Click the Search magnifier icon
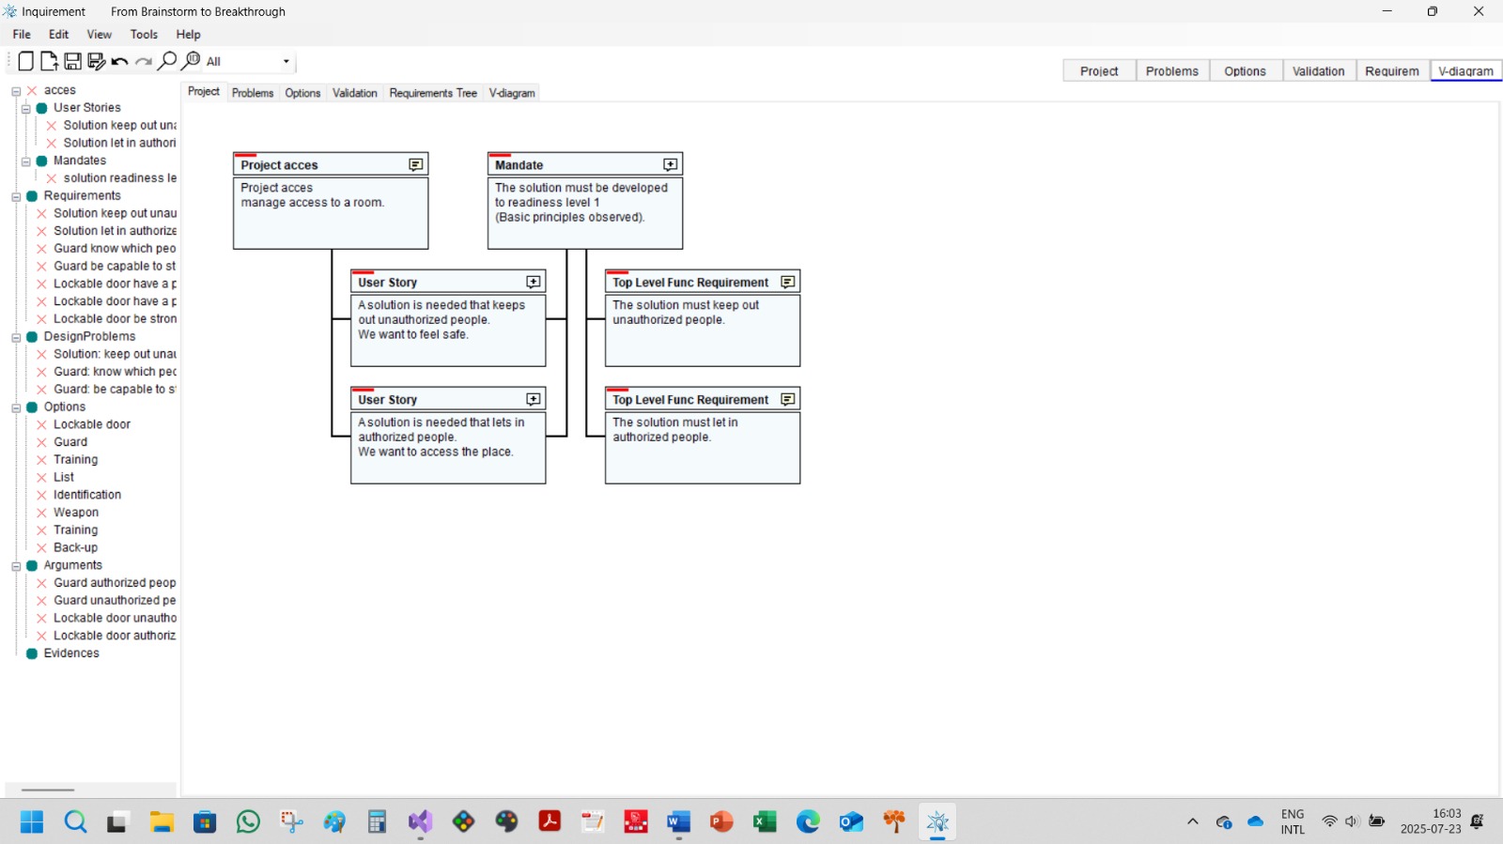Image resolution: width=1503 pixels, height=844 pixels. tap(166, 61)
